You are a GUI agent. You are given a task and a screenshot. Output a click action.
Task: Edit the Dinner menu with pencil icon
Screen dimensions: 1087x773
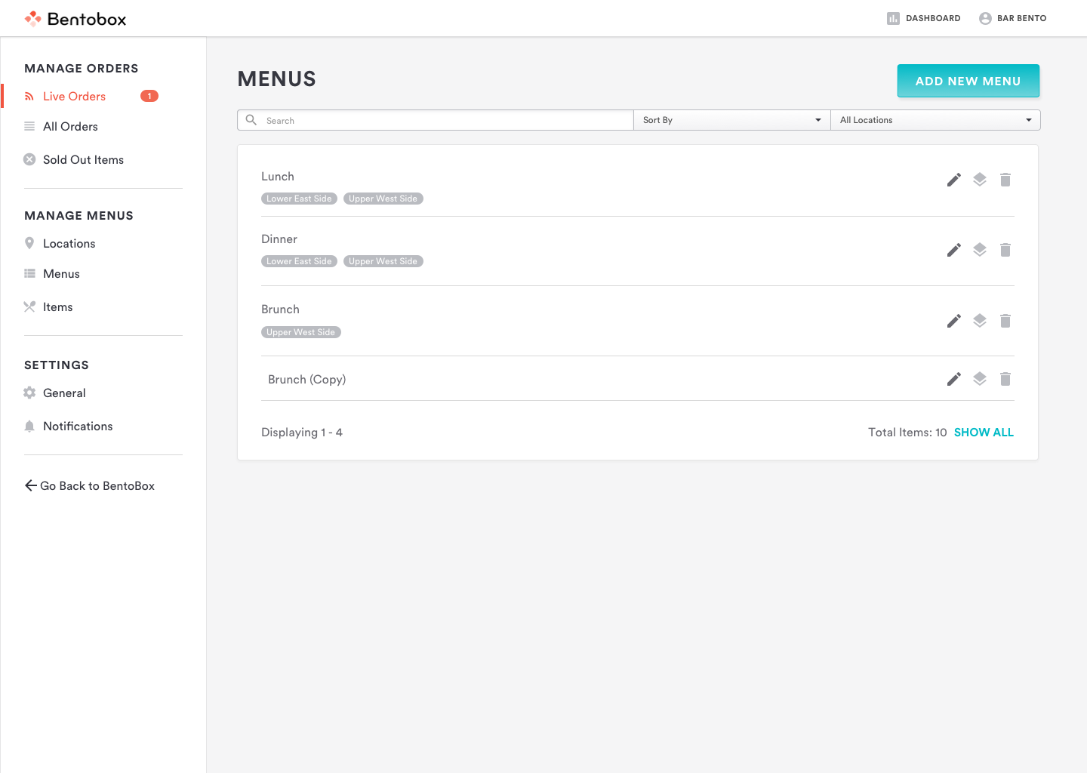click(x=954, y=250)
